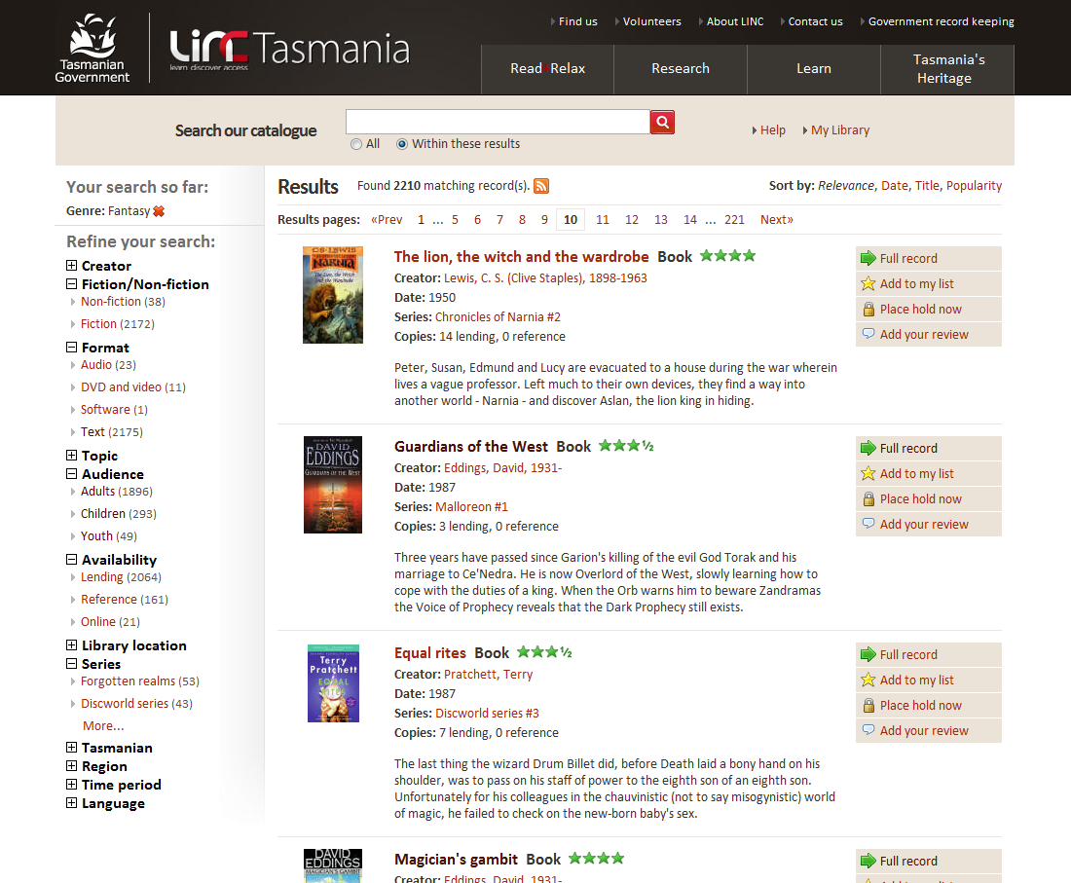
Task: Expand the Language filter section
Action: point(72,802)
